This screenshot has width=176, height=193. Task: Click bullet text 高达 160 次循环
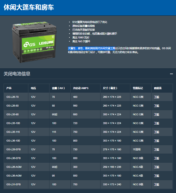click(x=81, y=41)
